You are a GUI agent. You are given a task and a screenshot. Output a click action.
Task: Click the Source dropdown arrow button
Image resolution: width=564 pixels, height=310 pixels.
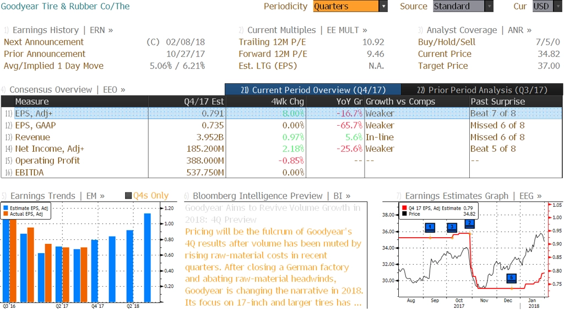pyautogui.click(x=489, y=6)
